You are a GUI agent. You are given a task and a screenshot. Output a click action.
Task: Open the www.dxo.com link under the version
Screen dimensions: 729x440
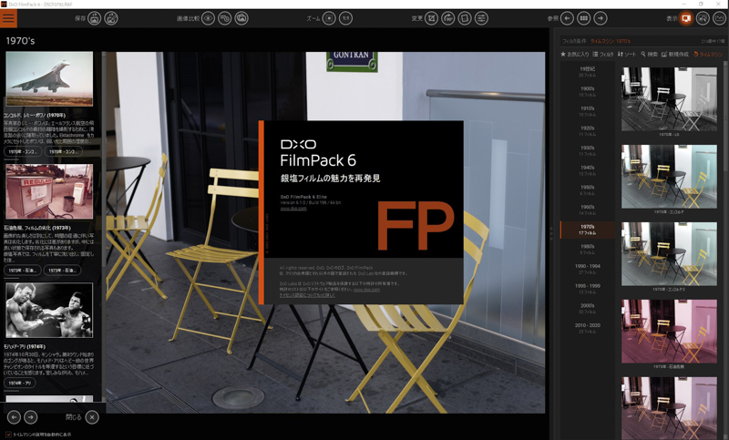click(293, 209)
